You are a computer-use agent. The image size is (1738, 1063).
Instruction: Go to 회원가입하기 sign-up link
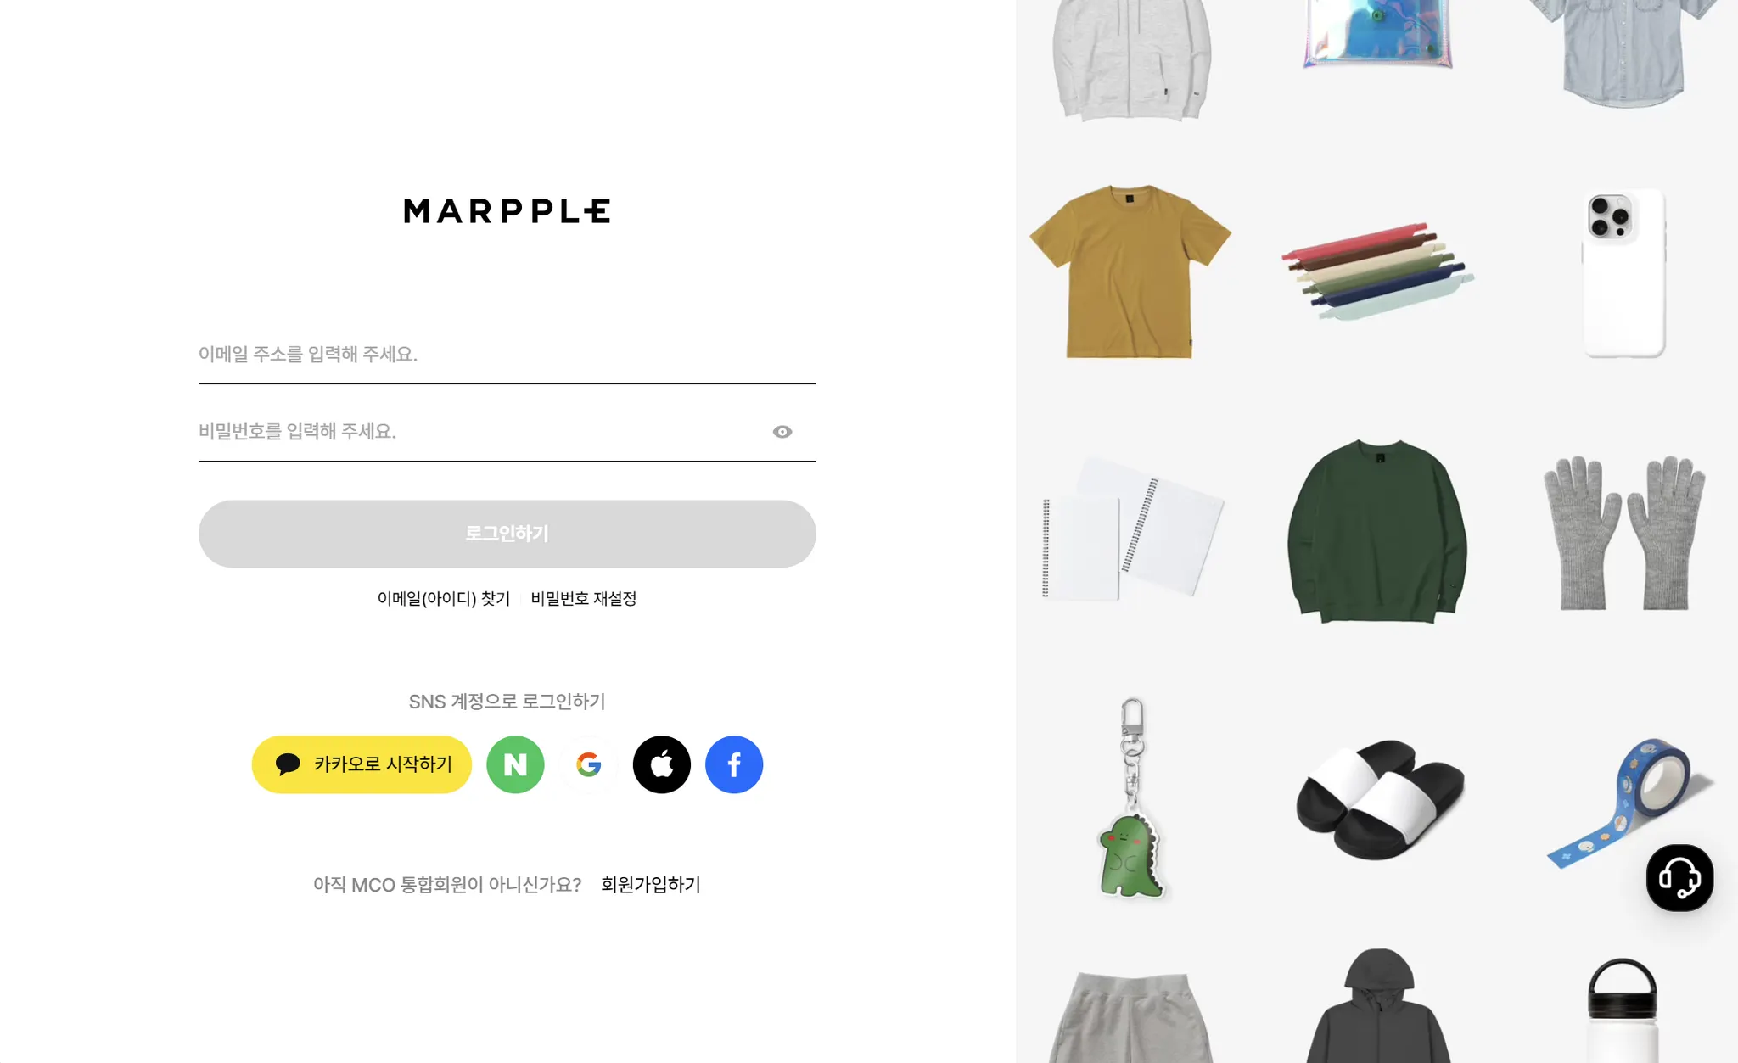click(651, 885)
